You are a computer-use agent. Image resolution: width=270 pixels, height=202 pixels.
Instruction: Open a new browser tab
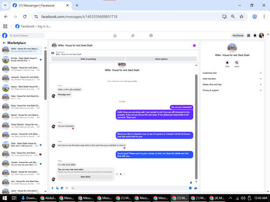(77, 5)
